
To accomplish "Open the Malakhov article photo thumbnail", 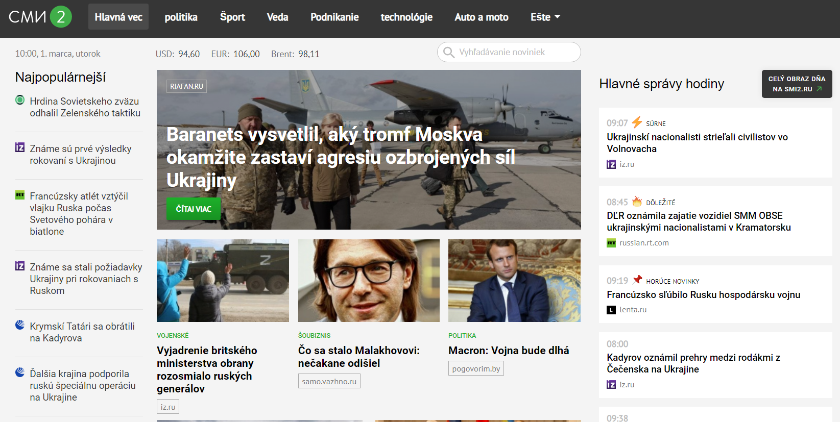I will tap(369, 281).
